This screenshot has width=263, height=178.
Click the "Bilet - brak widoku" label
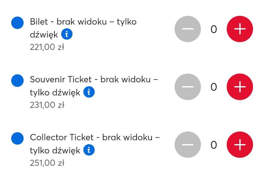83,22
